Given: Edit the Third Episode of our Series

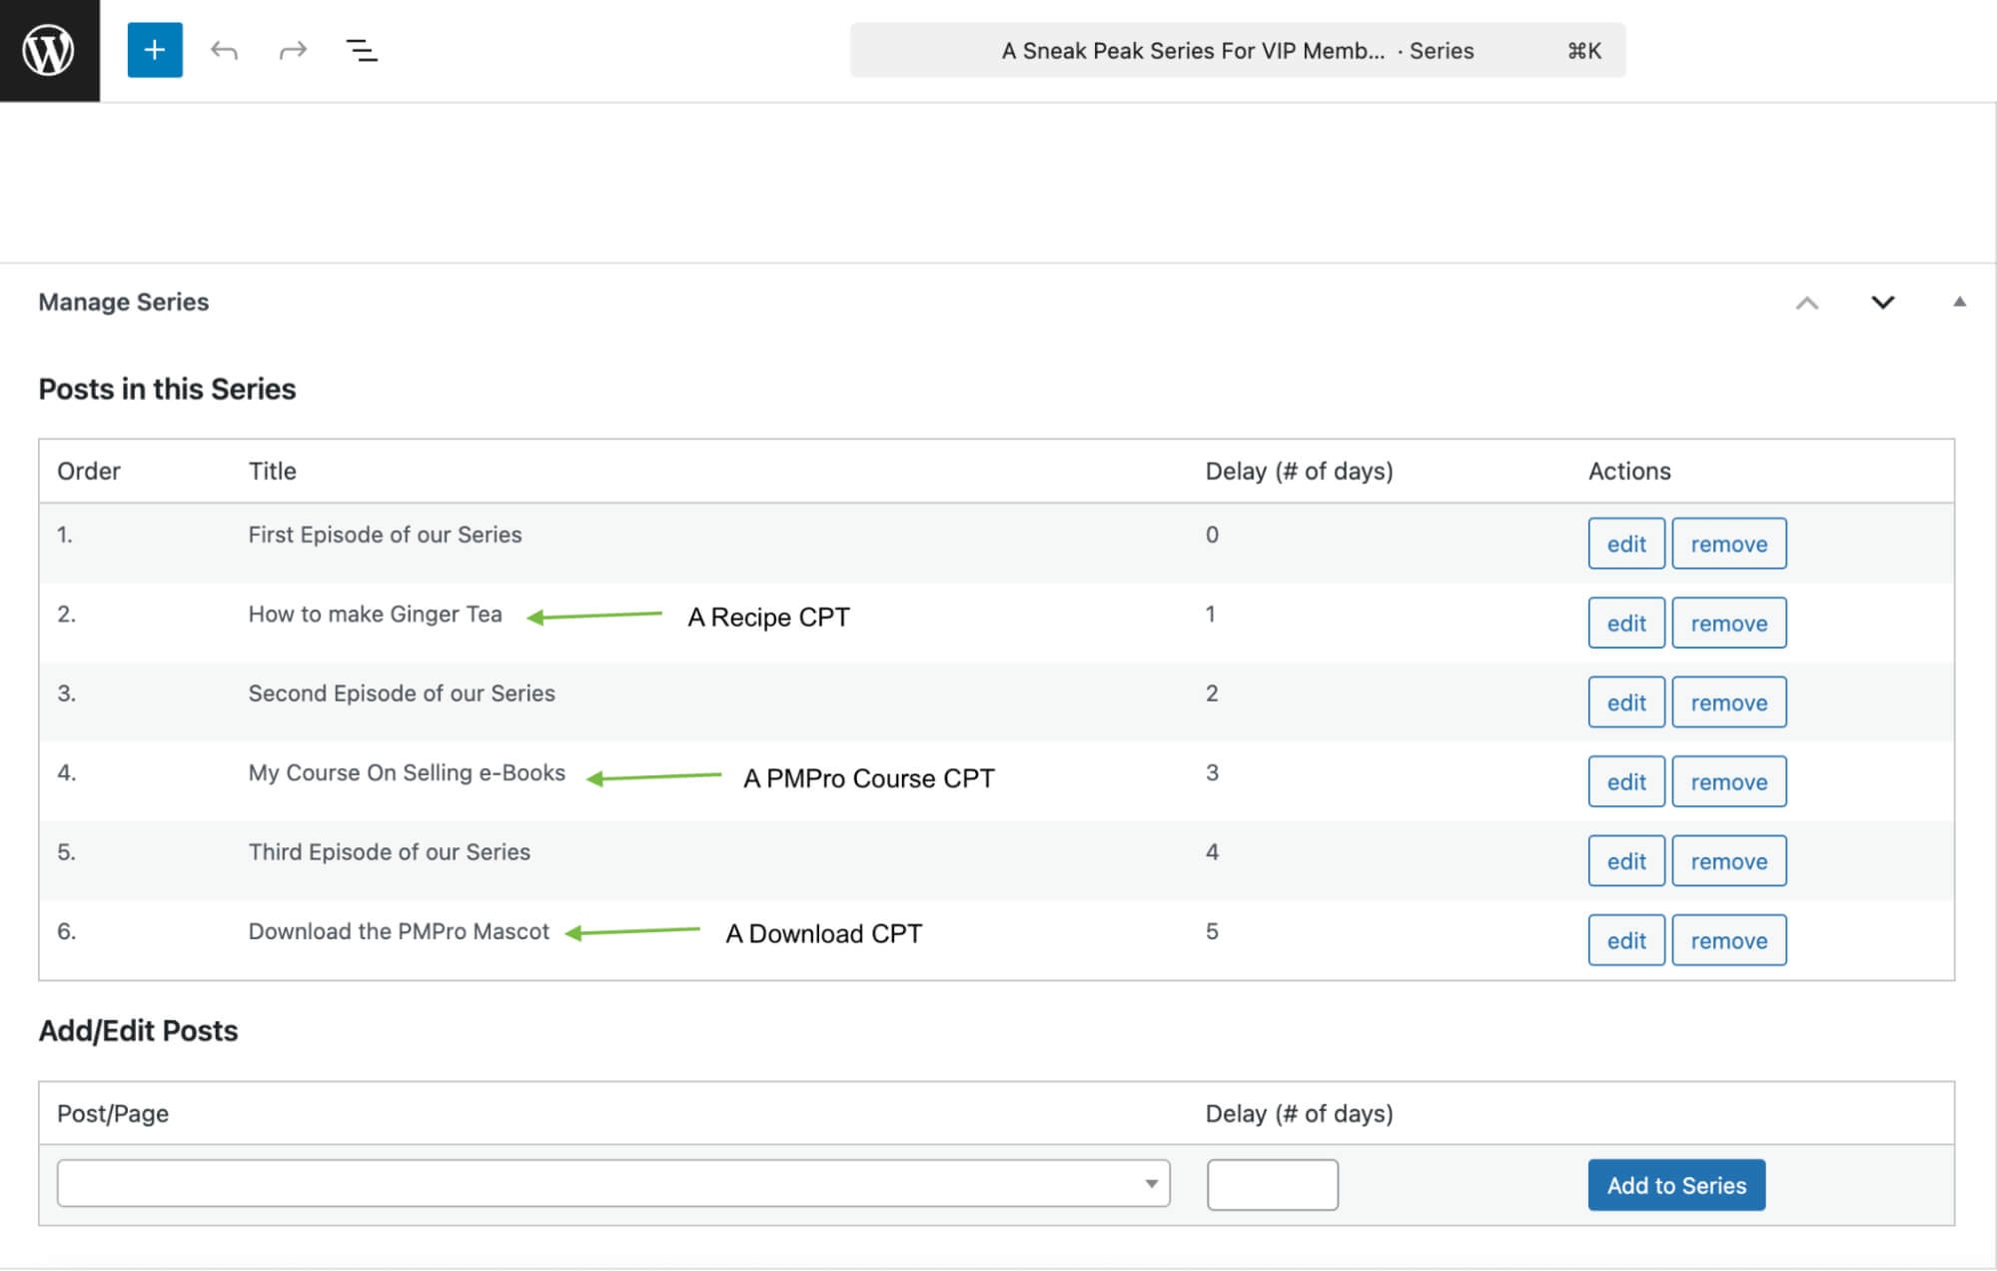Looking at the screenshot, I should pos(1625,860).
